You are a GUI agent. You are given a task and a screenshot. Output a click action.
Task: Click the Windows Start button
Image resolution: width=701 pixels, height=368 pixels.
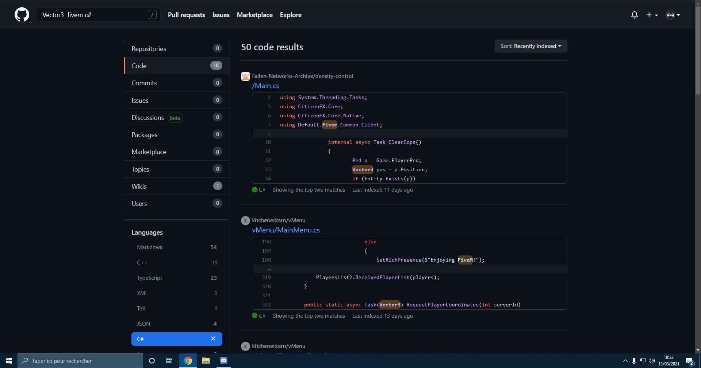[x=9, y=361]
